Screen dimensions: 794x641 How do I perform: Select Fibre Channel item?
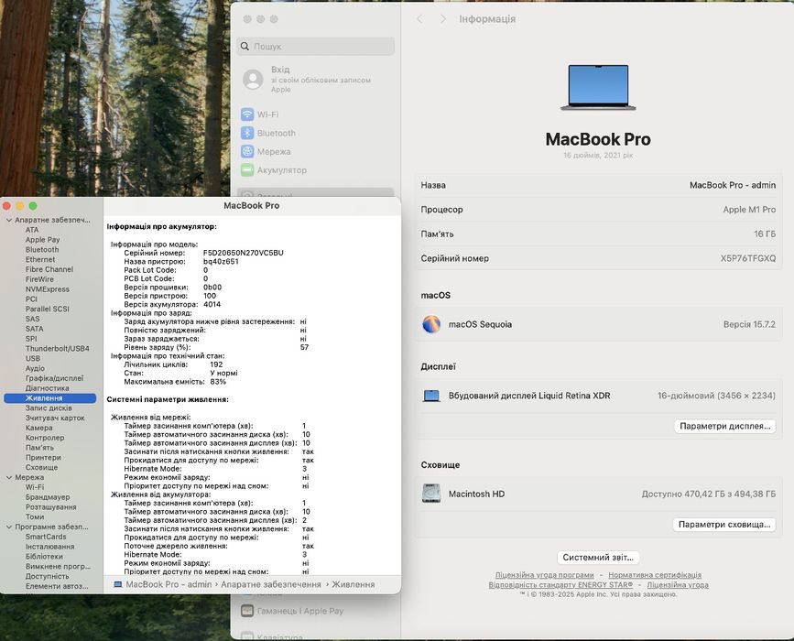49,269
